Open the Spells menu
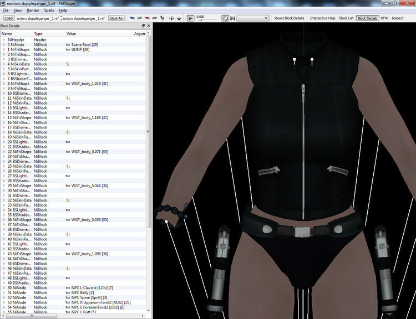Viewport: 416px width, 319px height. [49, 11]
